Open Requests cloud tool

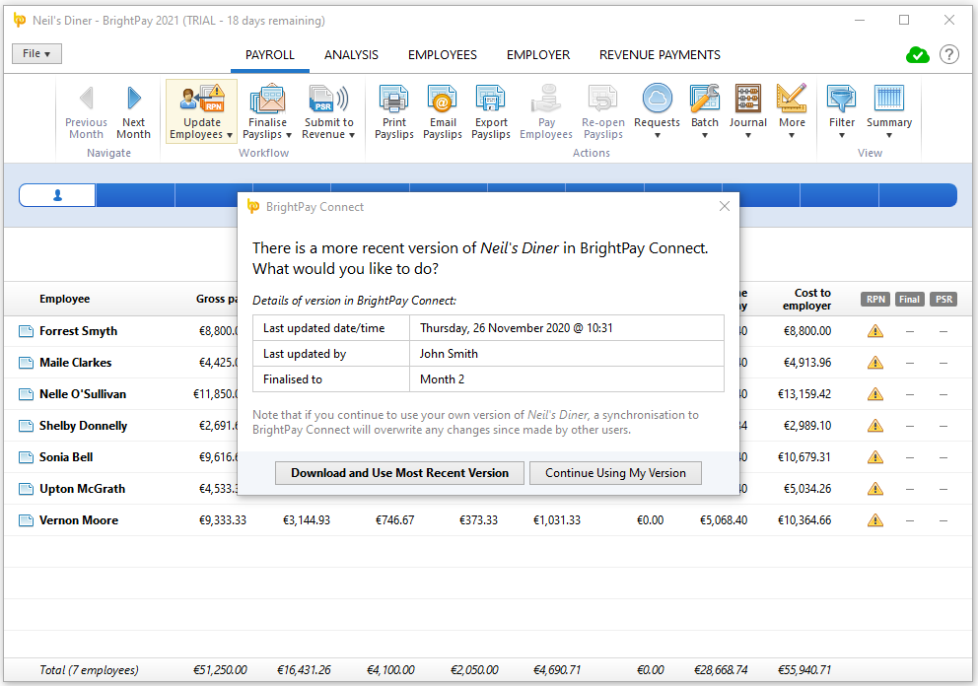pyautogui.click(x=657, y=111)
